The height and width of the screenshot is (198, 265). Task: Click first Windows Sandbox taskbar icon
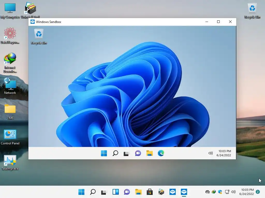[172, 192]
